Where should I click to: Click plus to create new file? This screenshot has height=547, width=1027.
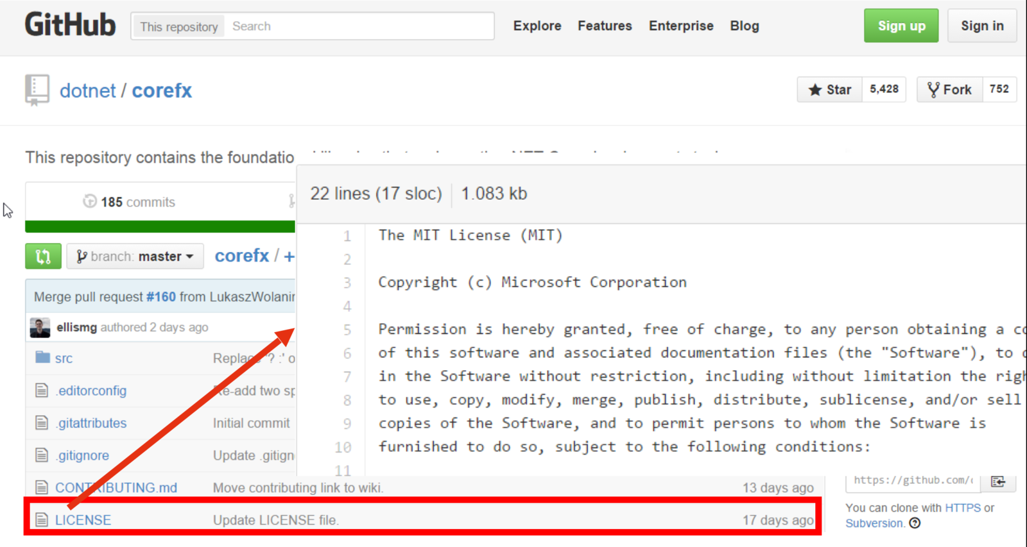289,257
